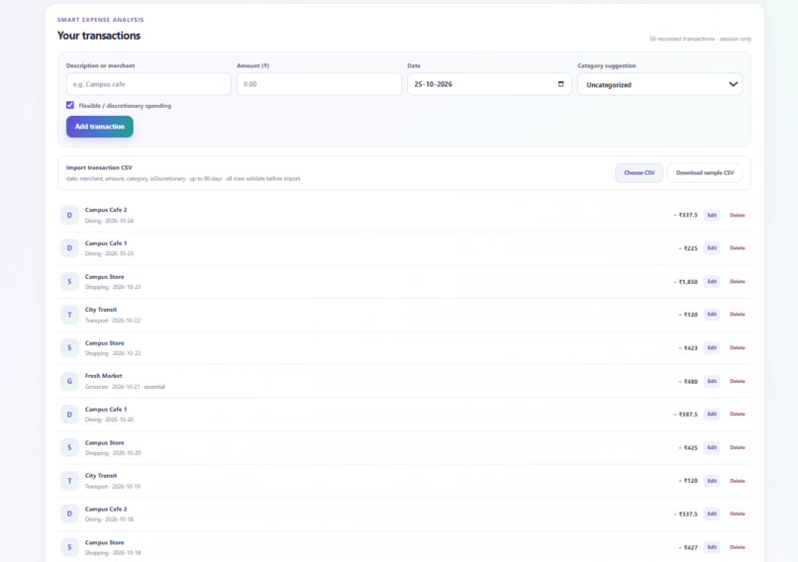Image resolution: width=798 pixels, height=562 pixels.
Task: Delete the ₹423 Campus Store transaction
Action: pos(738,348)
